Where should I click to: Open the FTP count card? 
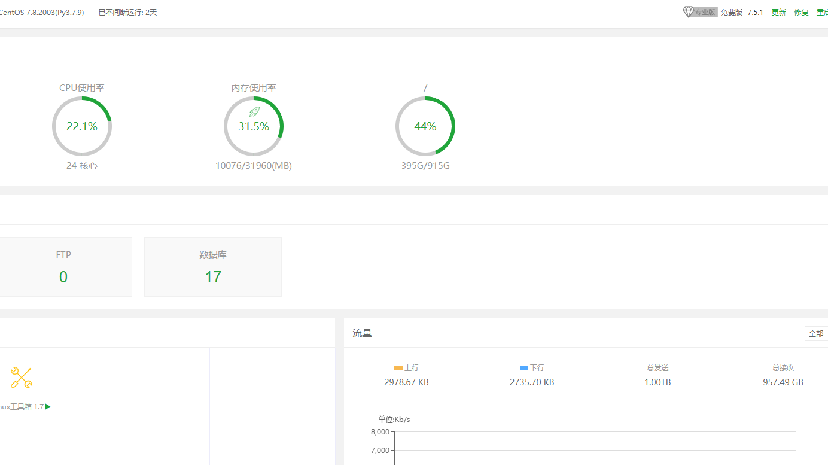tap(63, 267)
